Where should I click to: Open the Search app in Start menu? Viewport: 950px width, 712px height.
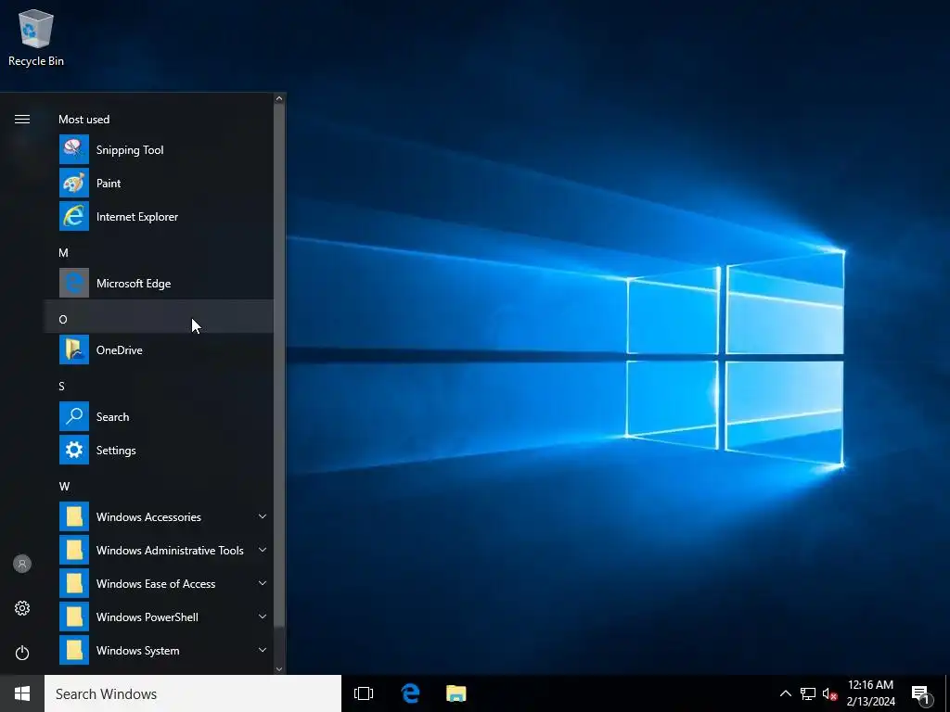(159, 416)
